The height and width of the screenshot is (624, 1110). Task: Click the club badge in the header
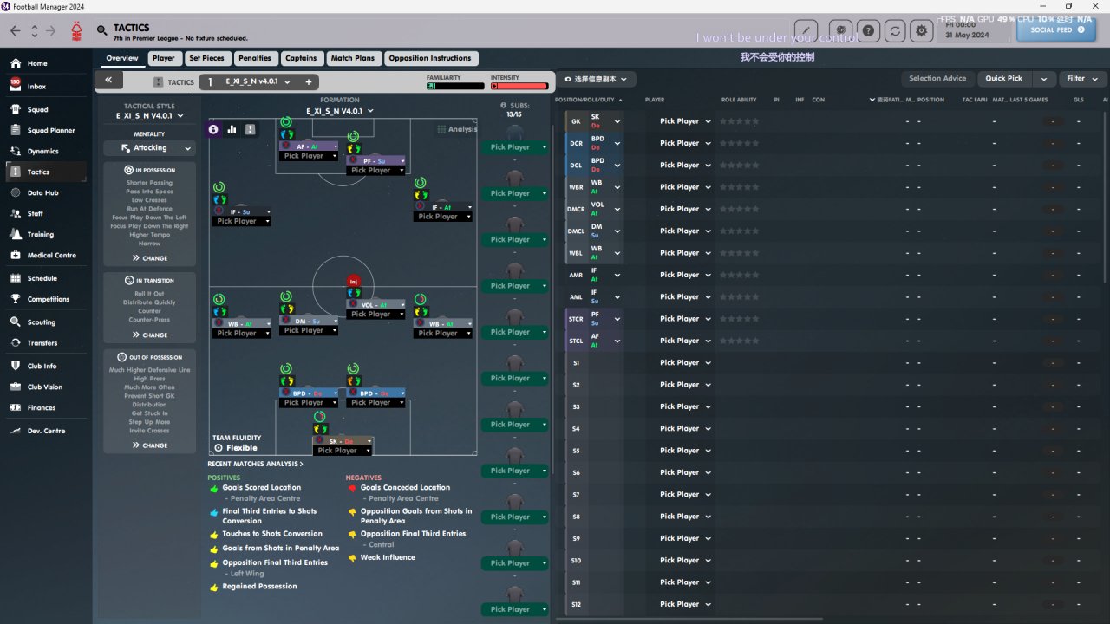pos(78,31)
